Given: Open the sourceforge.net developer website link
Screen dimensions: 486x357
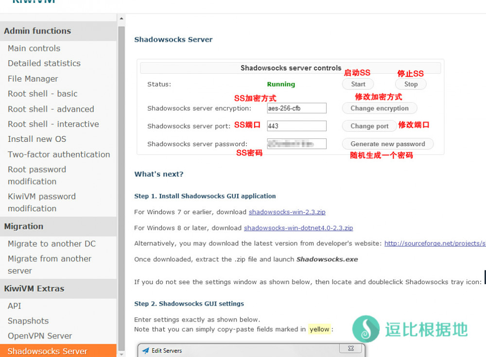Looking at the screenshot, I should [x=434, y=243].
